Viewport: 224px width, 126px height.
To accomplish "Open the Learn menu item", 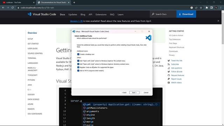I will (x=120, y=14).
